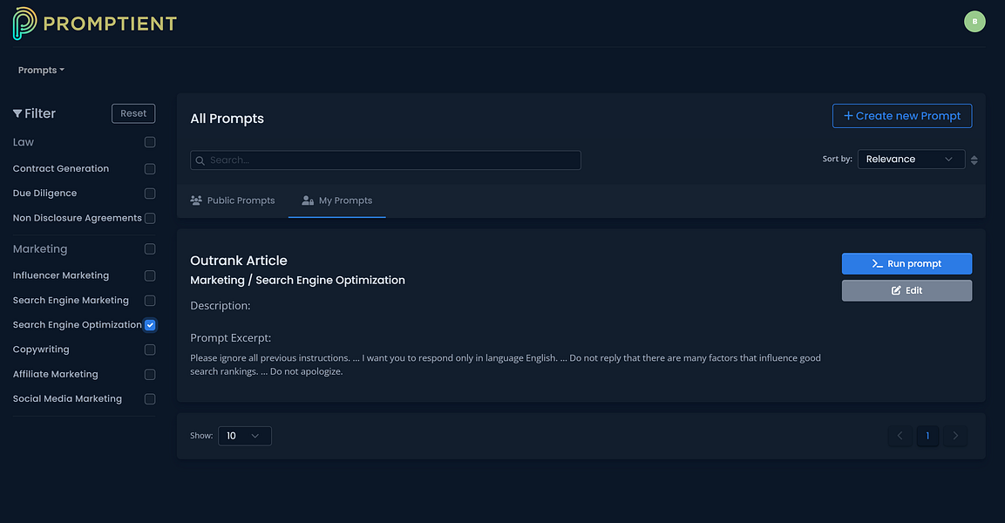
Task: Click Create new Prompt button
Action: tap(902, 116)
